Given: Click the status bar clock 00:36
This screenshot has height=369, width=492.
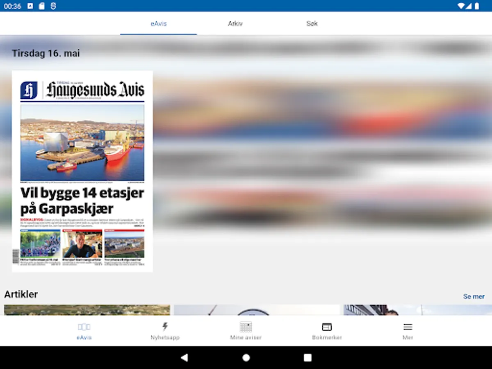Looking at the screenshot, I should [x=12, y=6].
